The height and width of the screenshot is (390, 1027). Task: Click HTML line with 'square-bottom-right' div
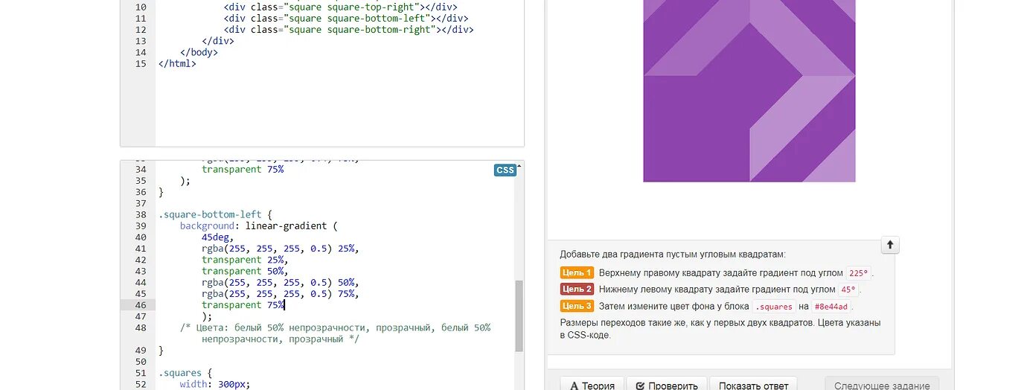(x=348, y=30)
